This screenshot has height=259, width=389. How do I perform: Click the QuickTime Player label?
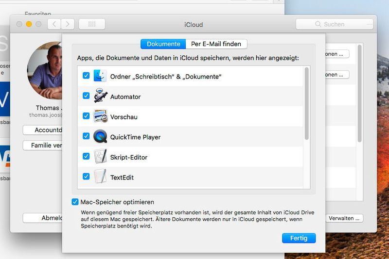[x=135, y=137]
